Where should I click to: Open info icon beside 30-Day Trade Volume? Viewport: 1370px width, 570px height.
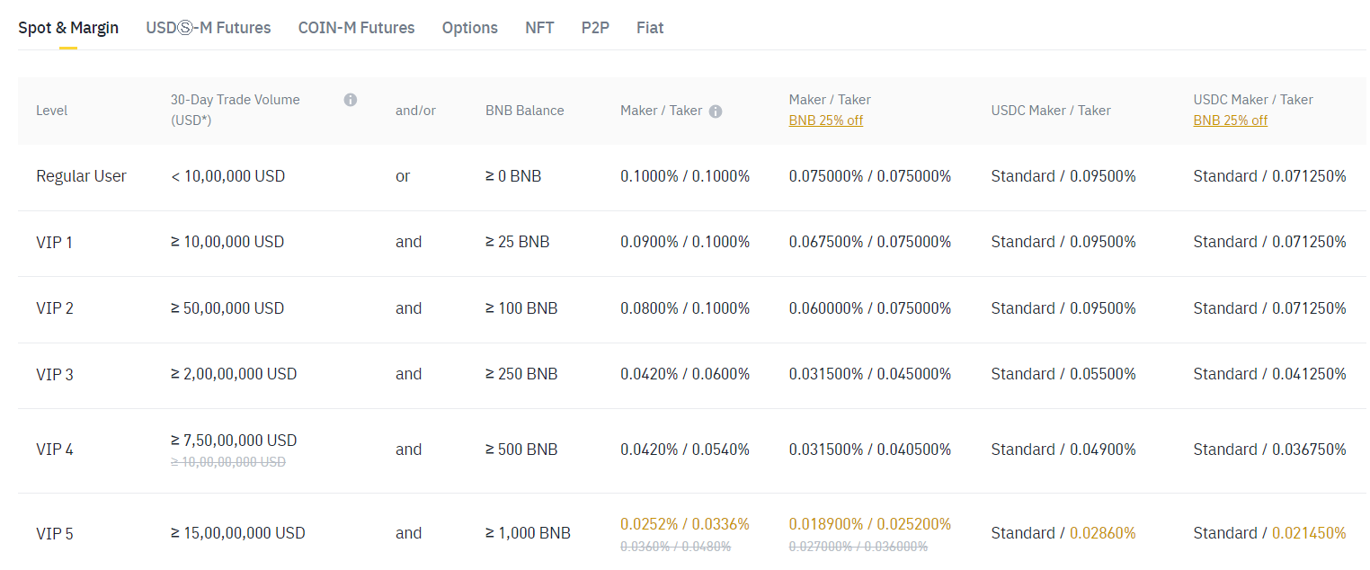click(x=351, y=100)
